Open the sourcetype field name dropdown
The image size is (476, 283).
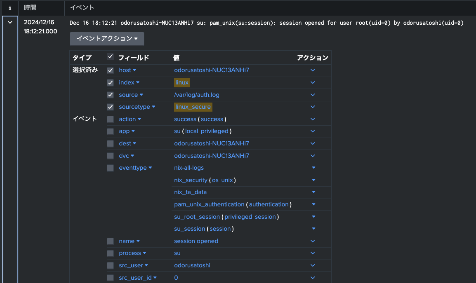pyautogui.click(x=137, y=107)
